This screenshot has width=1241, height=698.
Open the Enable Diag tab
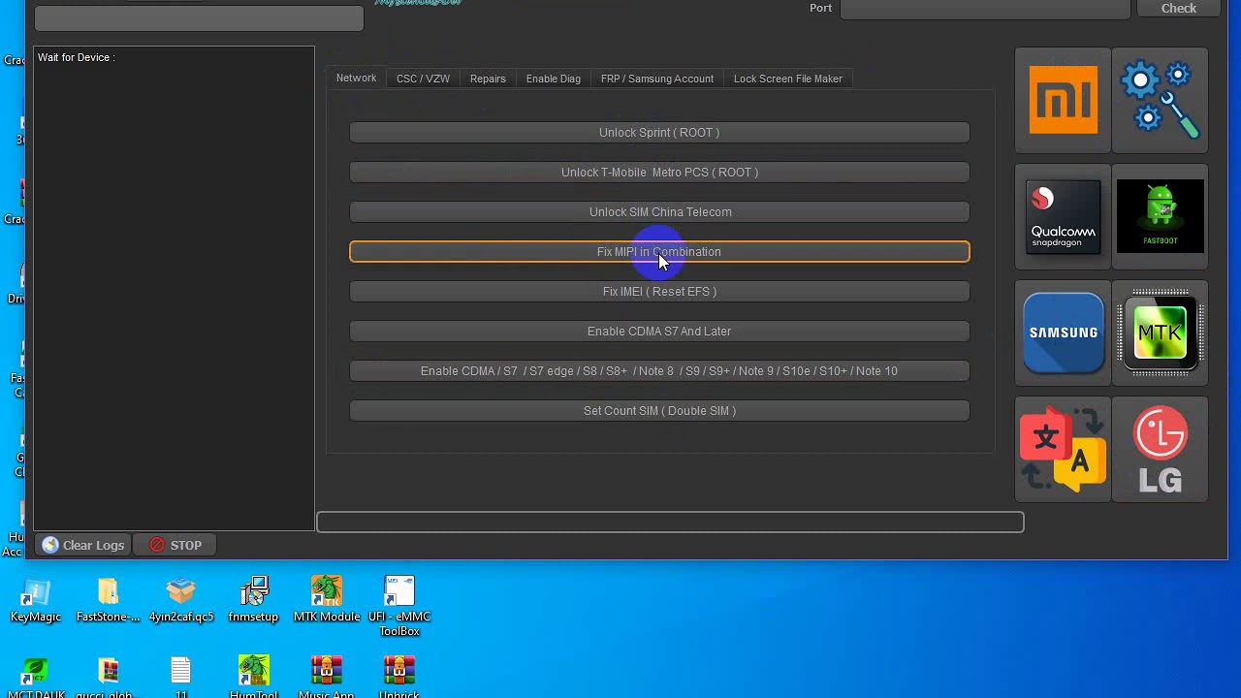coord(553,79)
